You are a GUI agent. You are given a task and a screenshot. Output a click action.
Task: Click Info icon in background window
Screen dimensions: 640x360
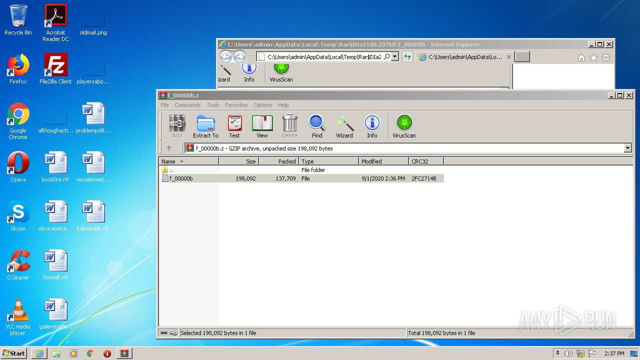tap(249, 73)
